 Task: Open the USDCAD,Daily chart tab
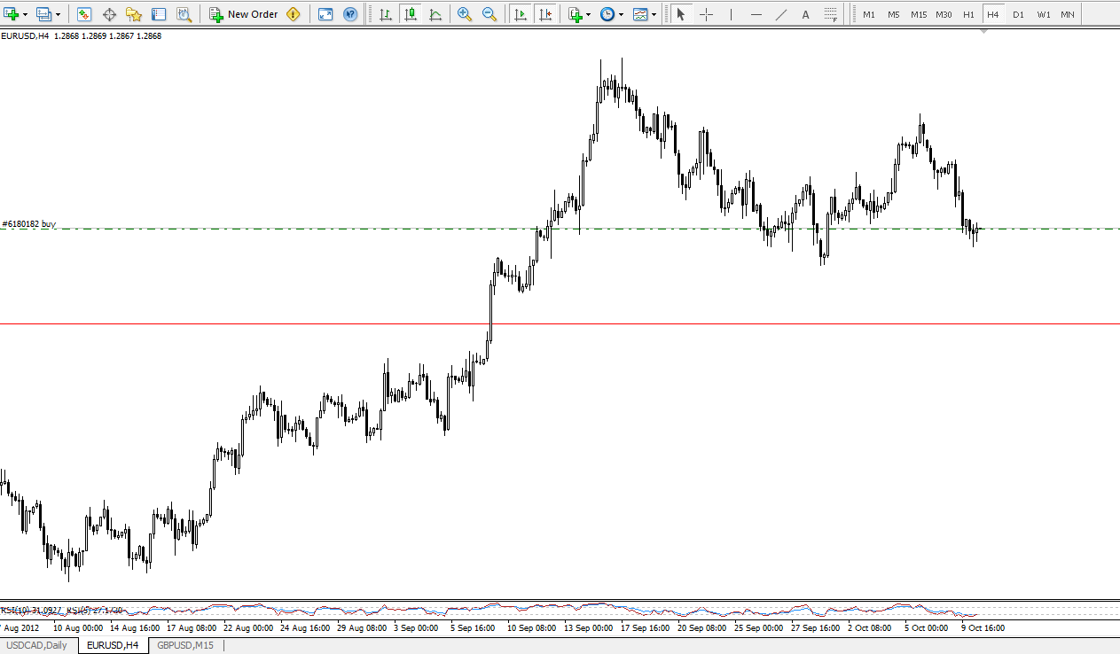[x=38, y=645]
